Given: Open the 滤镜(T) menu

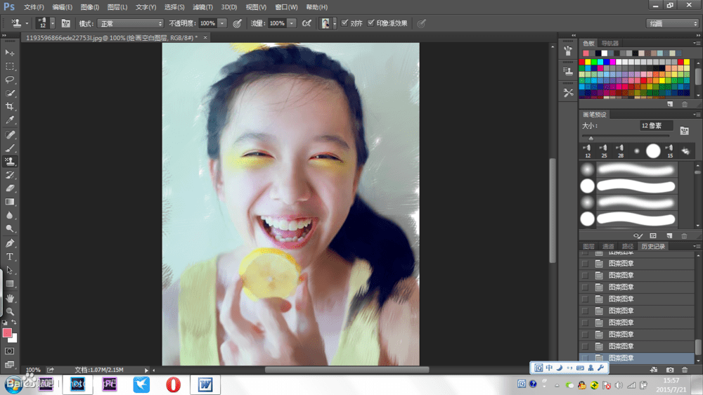Looking at the screenshot, I should pos(202,7).
